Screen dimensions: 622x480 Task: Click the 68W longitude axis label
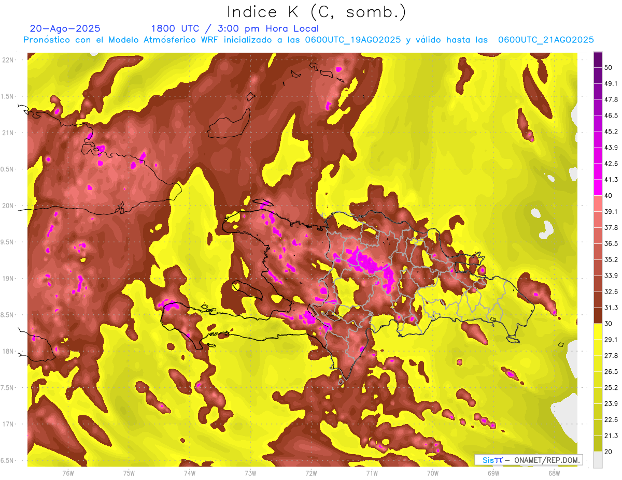pos(554,473)
